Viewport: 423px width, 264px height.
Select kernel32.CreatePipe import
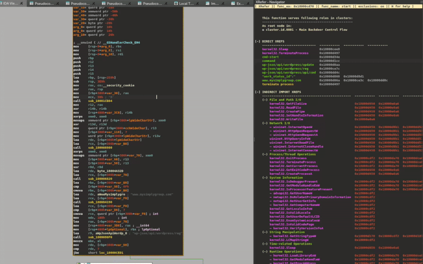point(287,111)
